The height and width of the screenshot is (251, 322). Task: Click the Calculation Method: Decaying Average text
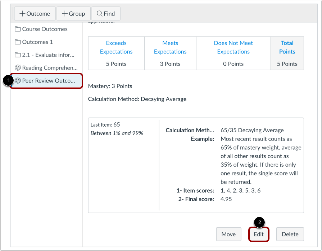click(137, 99)
